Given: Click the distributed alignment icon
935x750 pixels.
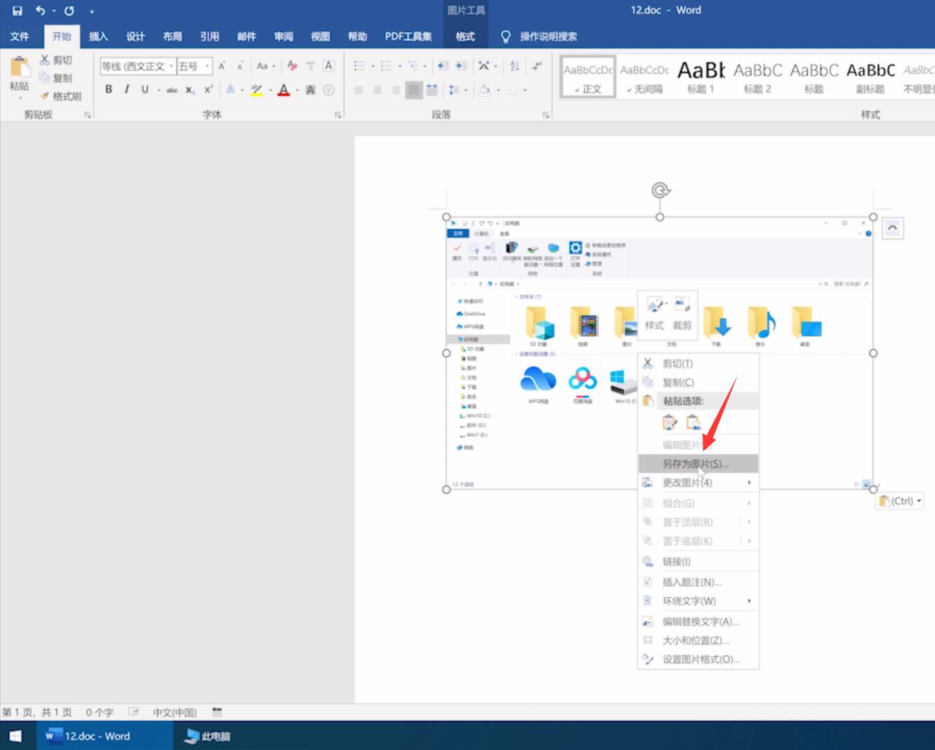Looking at the screenshot, I should coord(432,90).
